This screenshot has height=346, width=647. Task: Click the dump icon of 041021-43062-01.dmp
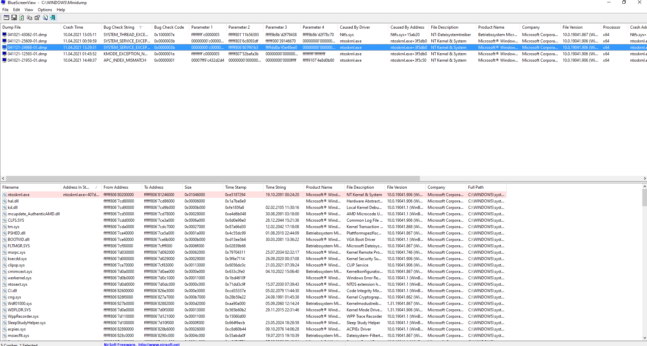(4, 34)
